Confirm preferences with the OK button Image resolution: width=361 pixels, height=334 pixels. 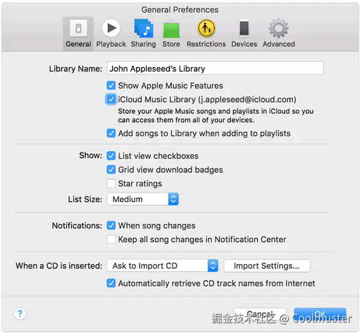[x=320, y=314]
